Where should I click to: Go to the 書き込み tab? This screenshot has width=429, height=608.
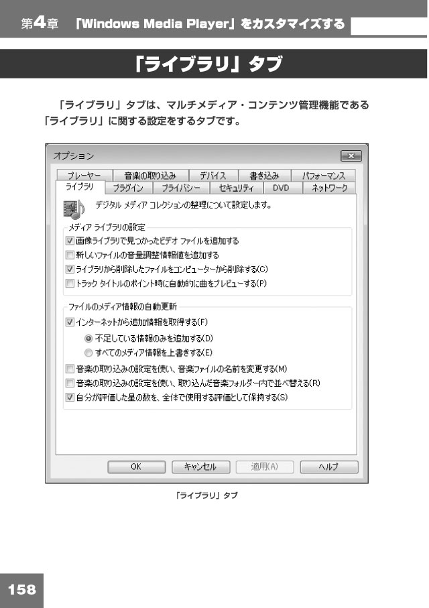(264, 176)
